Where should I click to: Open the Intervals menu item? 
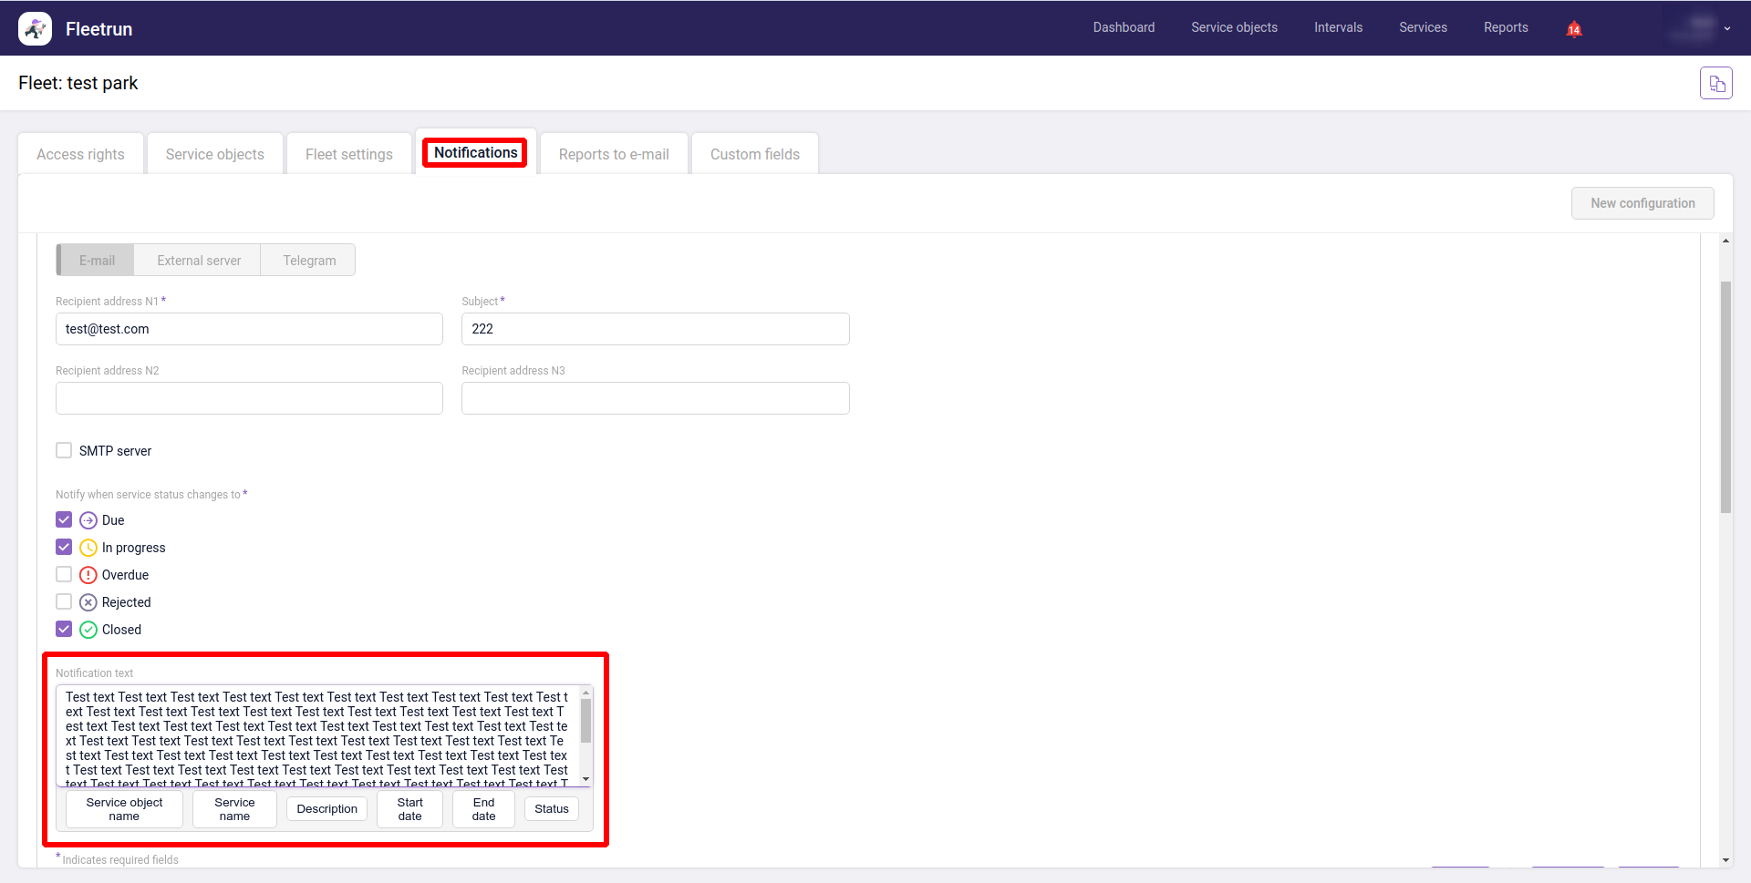point(1338,27)
